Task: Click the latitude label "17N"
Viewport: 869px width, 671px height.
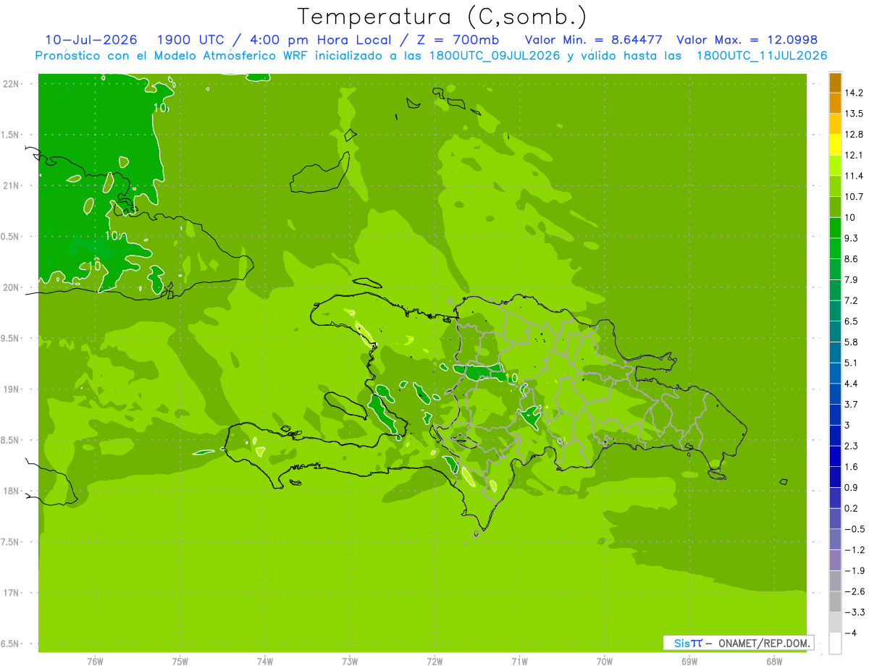Action: coord(11,593)
